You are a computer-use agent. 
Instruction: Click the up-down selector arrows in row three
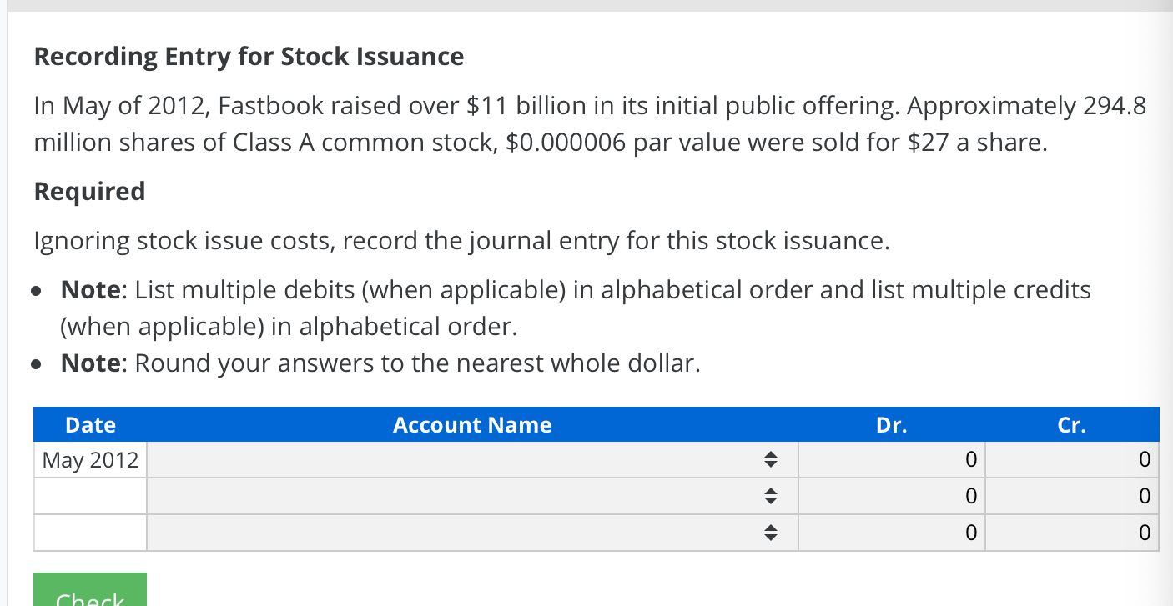(x=772, y=532)
